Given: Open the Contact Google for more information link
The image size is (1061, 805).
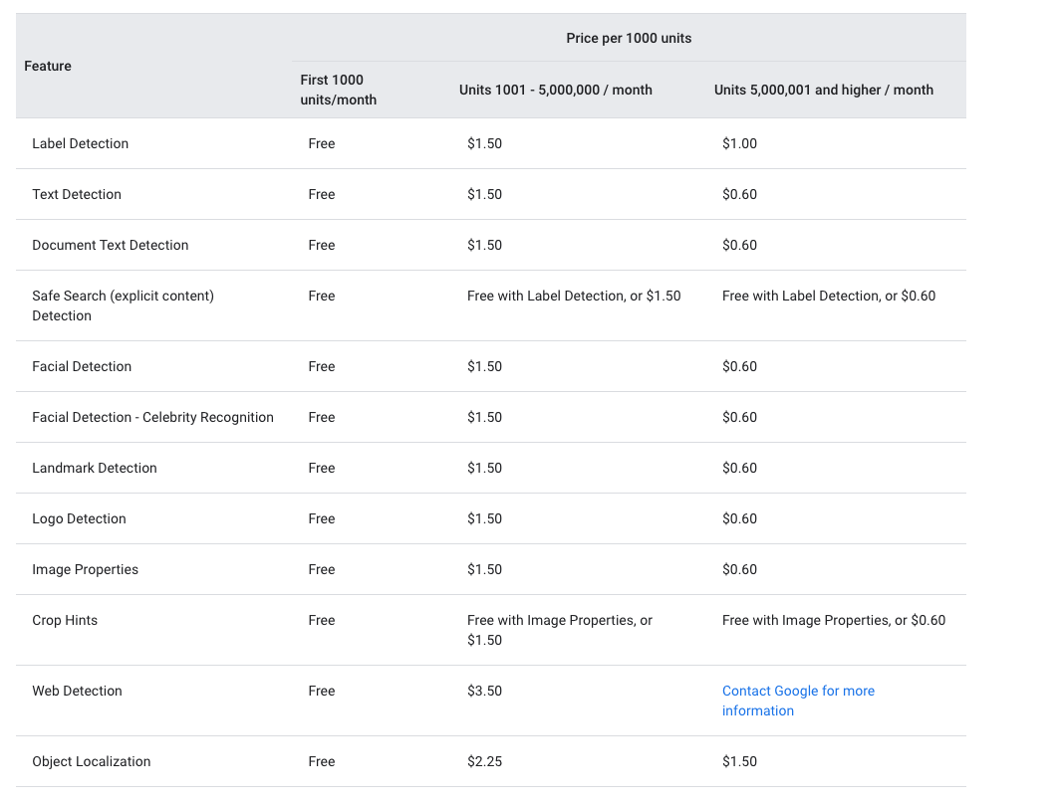Looking at the screenshot, I should pos(798,701).
